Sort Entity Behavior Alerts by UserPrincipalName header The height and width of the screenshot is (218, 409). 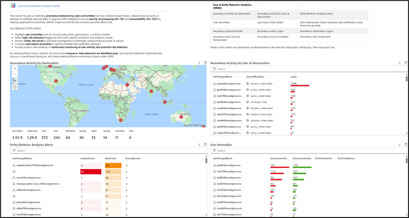pos(22,158)
